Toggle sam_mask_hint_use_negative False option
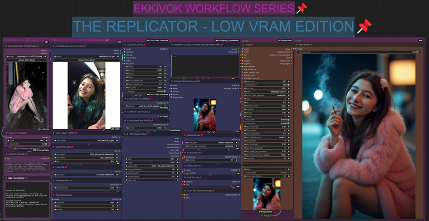 pos(267,155)
